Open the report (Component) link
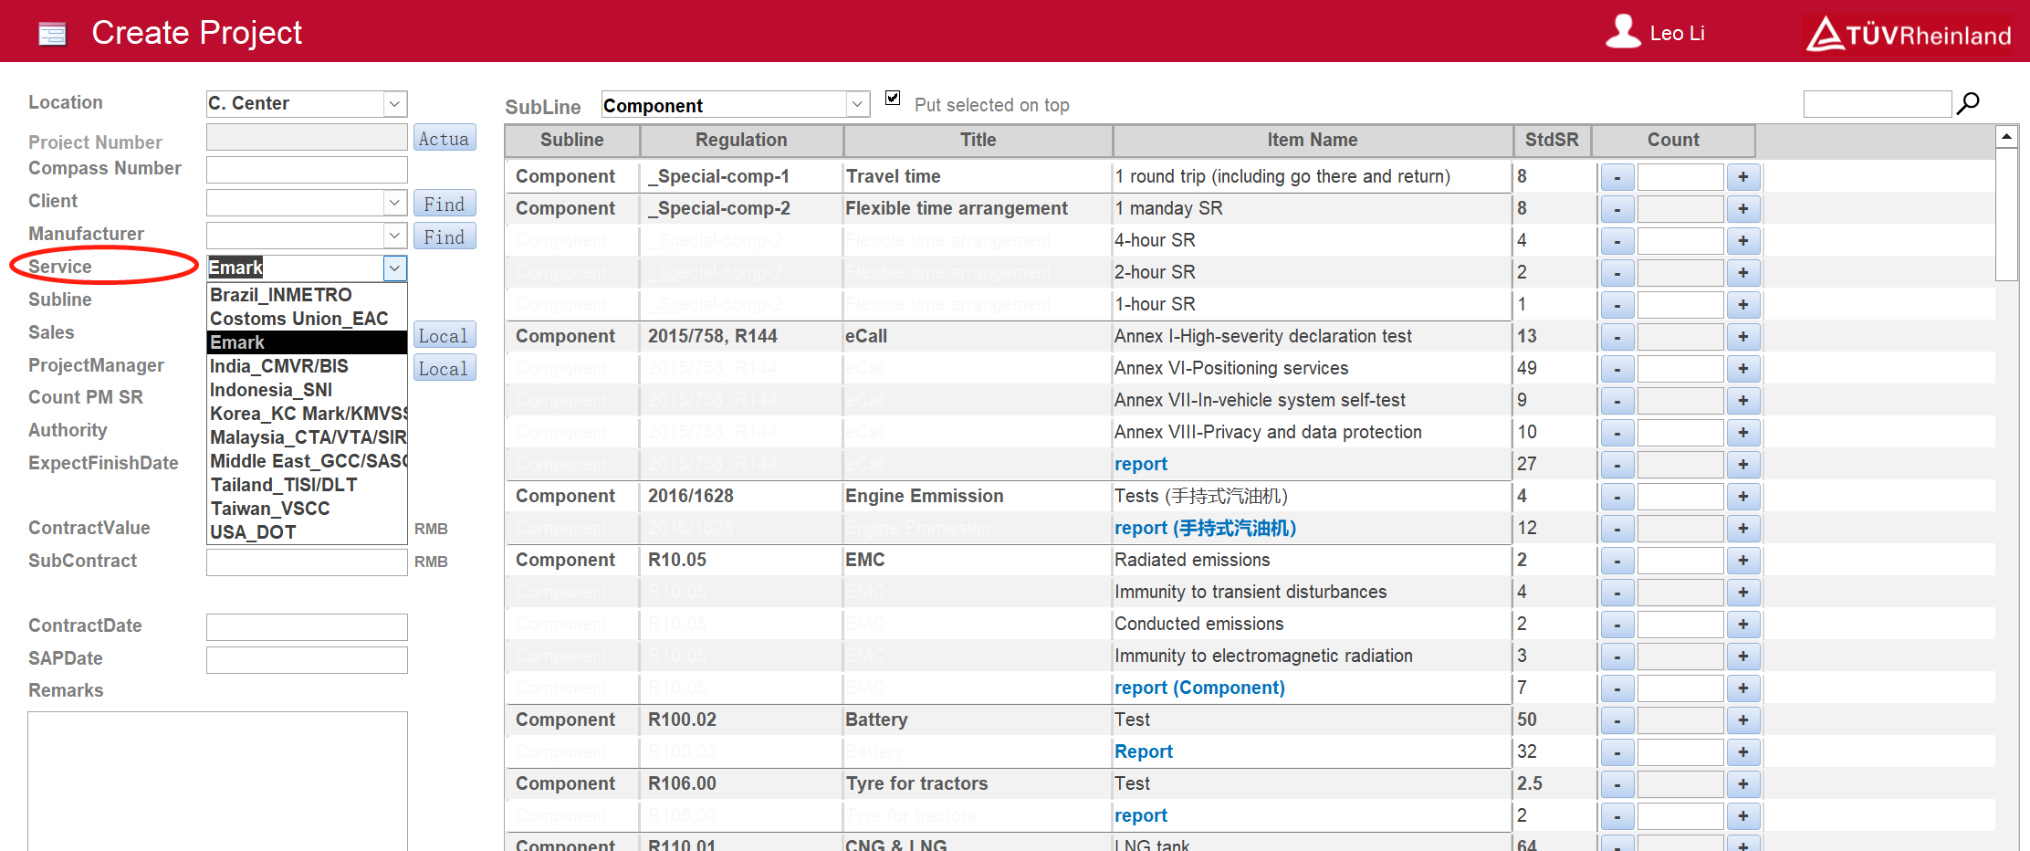This screenshot has height=851, width=2030. click(1198, 688)
